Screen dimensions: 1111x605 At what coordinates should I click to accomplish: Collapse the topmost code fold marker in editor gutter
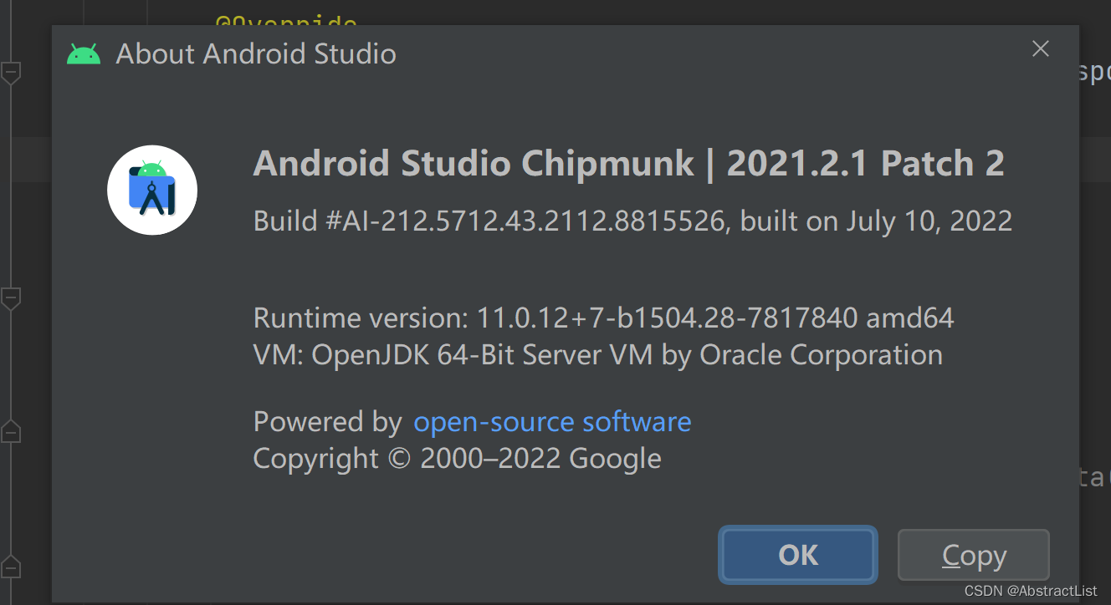10,73
